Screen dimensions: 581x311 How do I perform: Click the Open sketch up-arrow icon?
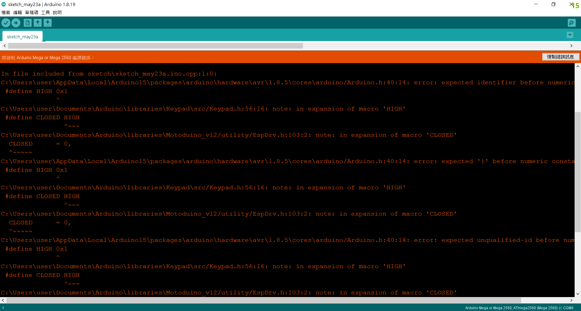pos(38,23)
